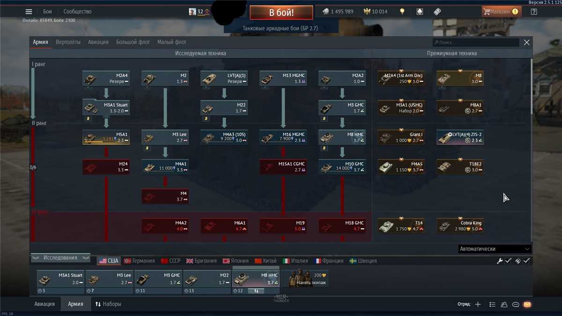The width and height of the screenshot is (562, 316).
Task: Click the Поиск search field
Action: pos(476,43)
